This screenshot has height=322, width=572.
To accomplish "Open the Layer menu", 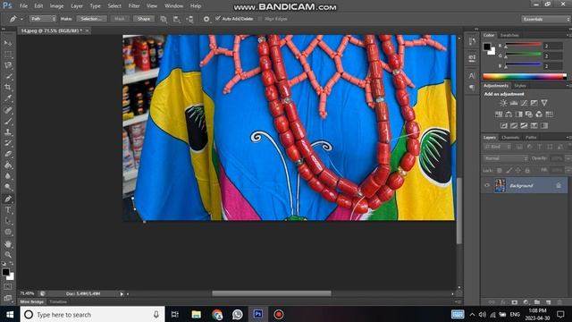I will click(x=77, y=6).
